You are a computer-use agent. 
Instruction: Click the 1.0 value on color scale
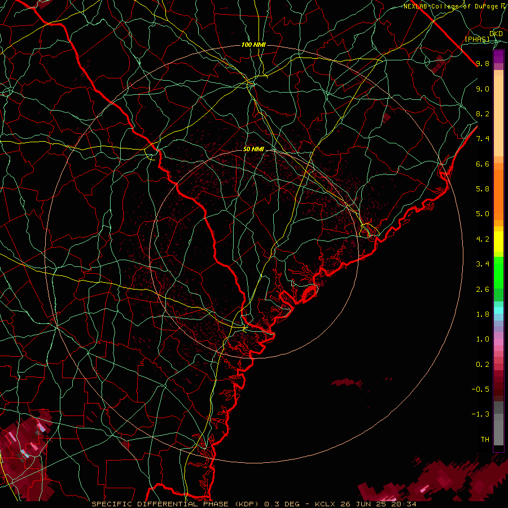tap(483, 339)
